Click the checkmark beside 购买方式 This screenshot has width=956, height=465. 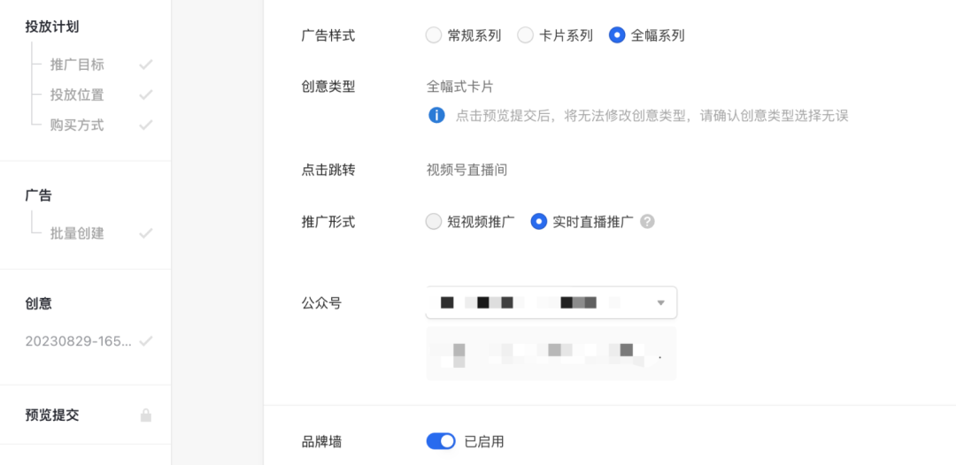146,126
